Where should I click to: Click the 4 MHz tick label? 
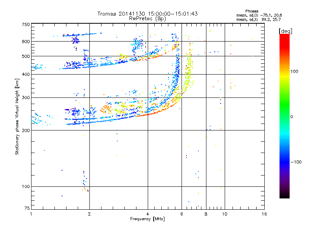[x=148, y=214]
